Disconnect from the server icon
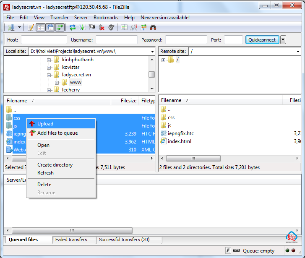This screenshot has width=305, height=258. [102, 27]
